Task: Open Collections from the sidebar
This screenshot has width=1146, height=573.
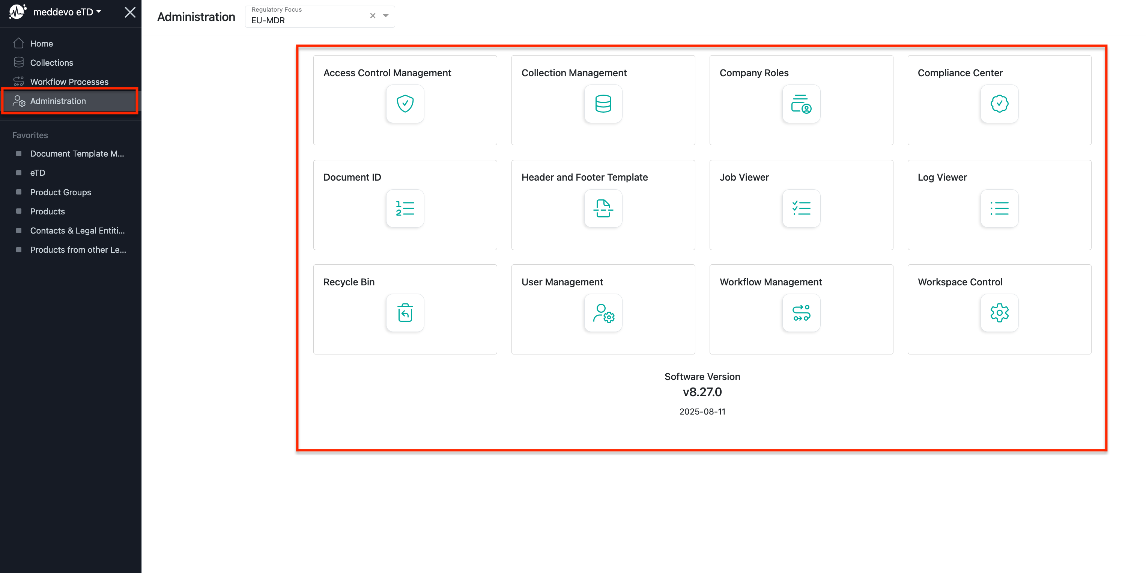Action: pyautogui.click(x=71, y=62)
